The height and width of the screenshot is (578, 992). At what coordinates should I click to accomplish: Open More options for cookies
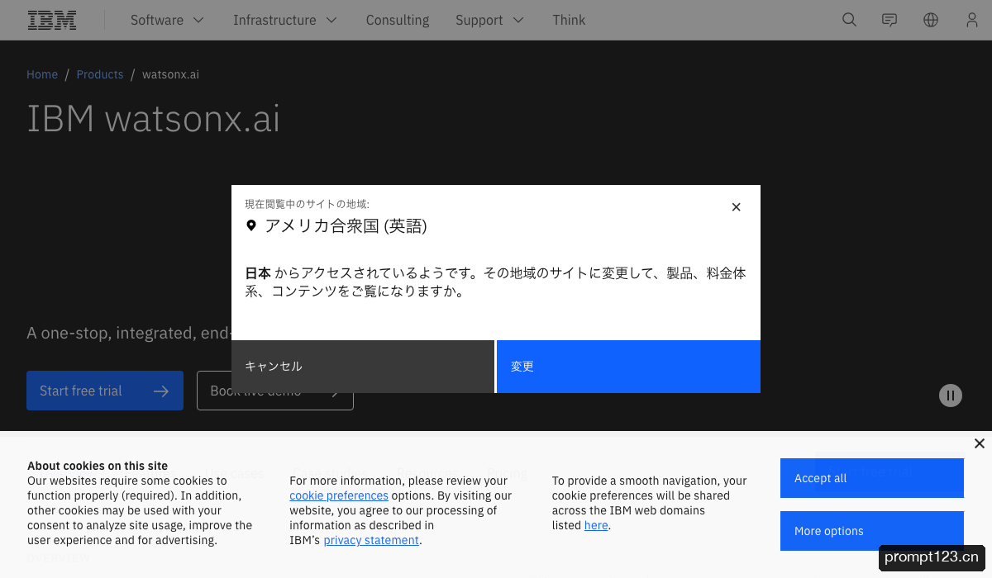click(872, 531)
